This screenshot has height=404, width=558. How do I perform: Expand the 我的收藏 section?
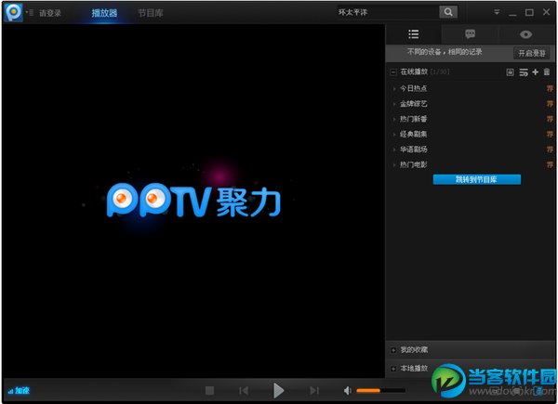tap(393, 350)
